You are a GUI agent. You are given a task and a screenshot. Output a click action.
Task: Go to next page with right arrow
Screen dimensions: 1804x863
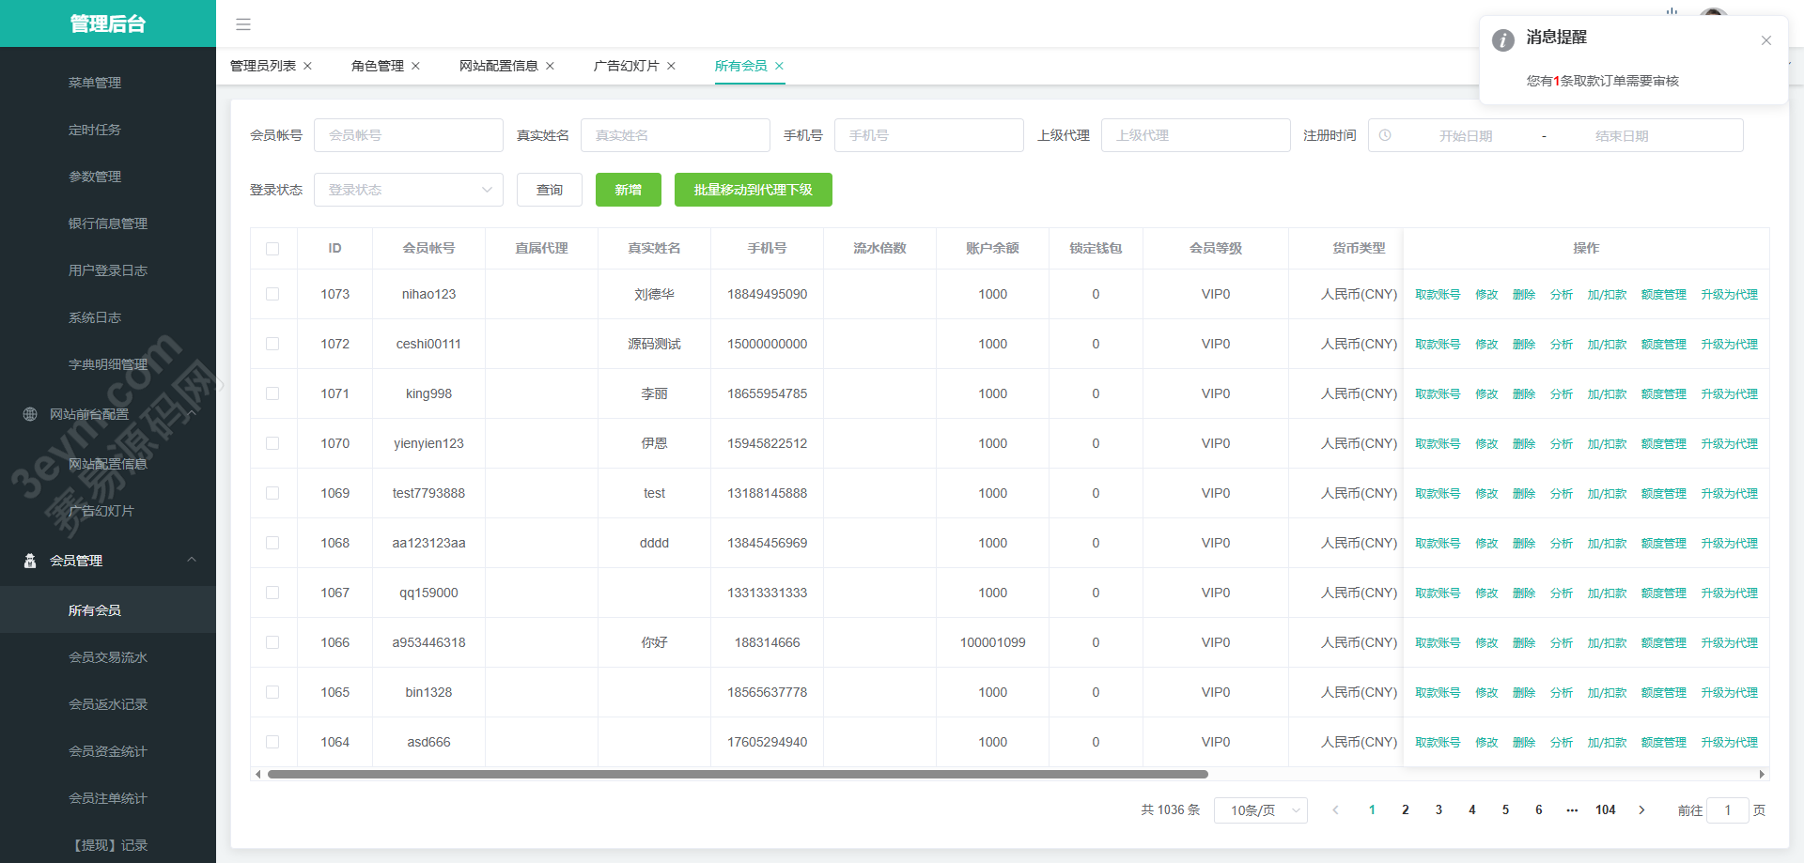tap(1641, 810)
